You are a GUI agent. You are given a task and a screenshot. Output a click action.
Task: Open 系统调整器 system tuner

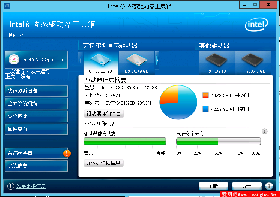coord(36,153)
